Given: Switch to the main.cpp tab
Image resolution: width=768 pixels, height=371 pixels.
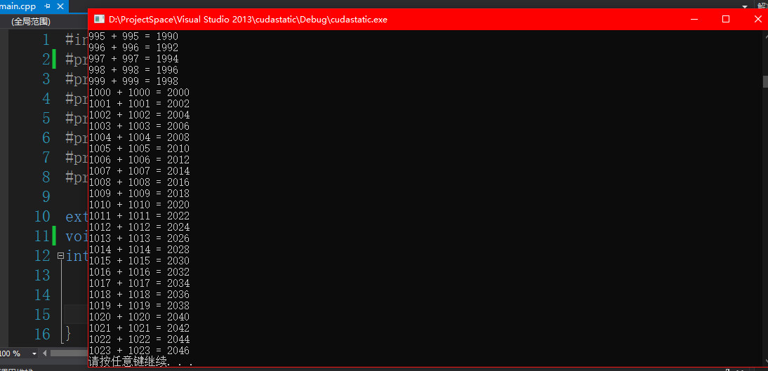Looking at the screenshot, I should click(x=18, y=6).
